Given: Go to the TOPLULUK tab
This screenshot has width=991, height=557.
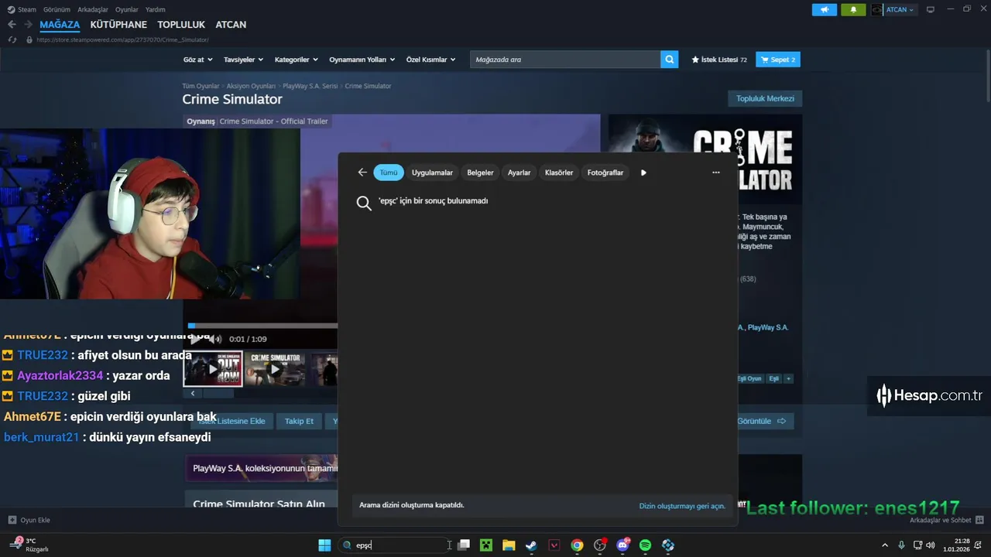Looking at the screenshot, I should pyautogui.click(x=181, y=25).
